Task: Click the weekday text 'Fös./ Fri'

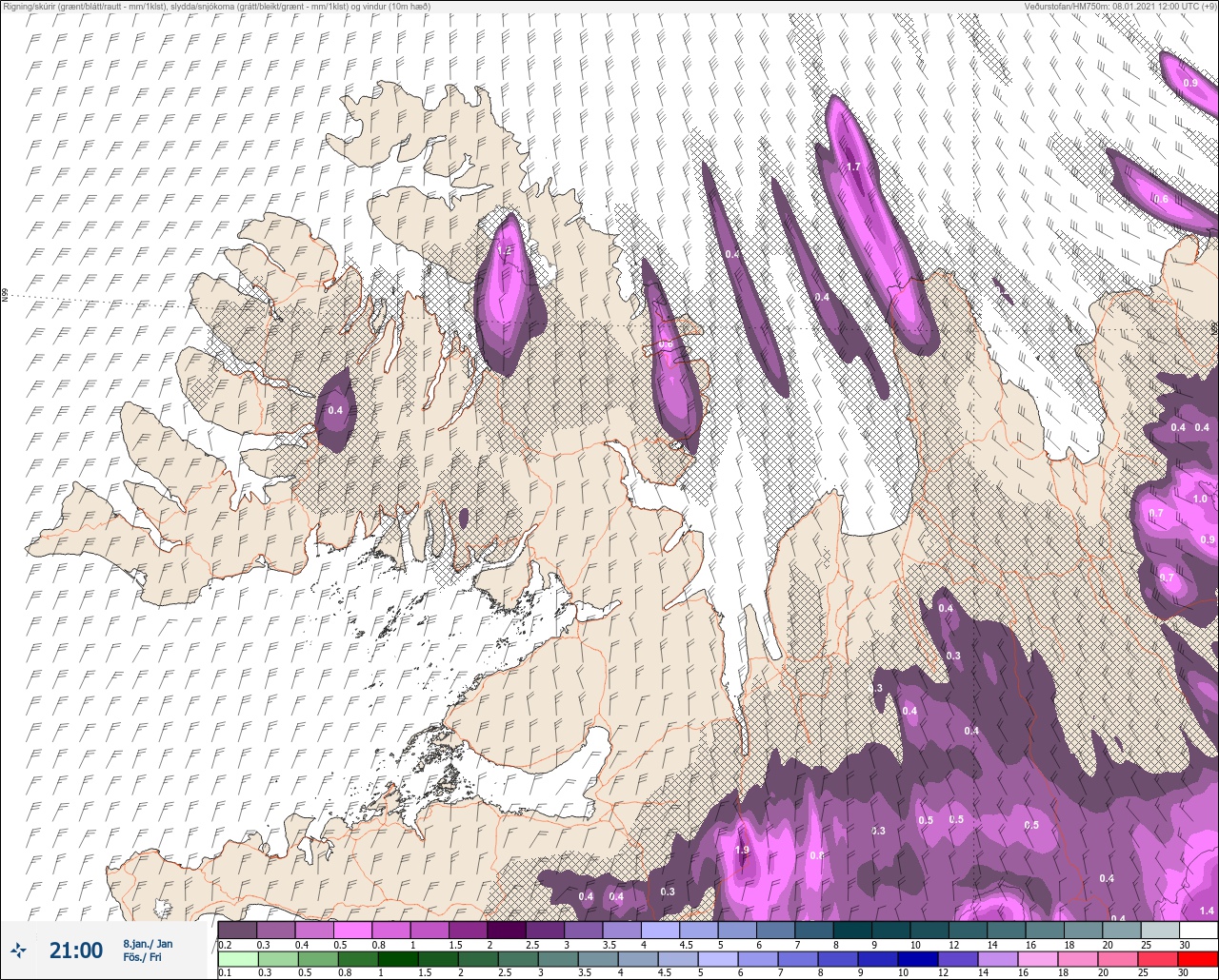Action: [142, 957]
